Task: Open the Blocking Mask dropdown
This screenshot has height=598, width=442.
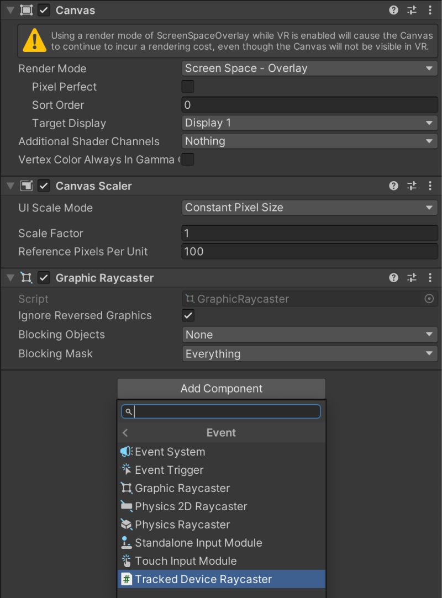Action: (x=309, y=353)
